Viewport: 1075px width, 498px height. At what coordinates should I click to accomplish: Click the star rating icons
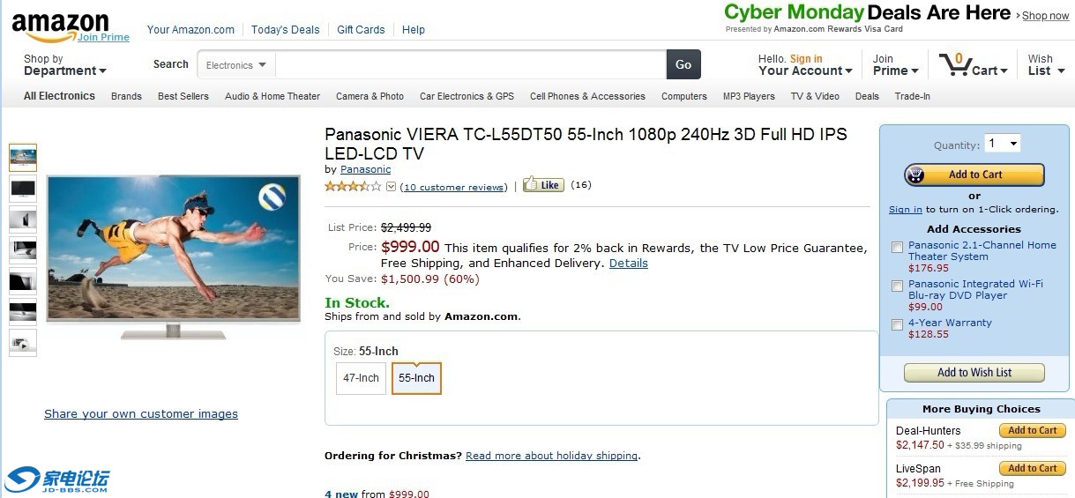[353, 186]
